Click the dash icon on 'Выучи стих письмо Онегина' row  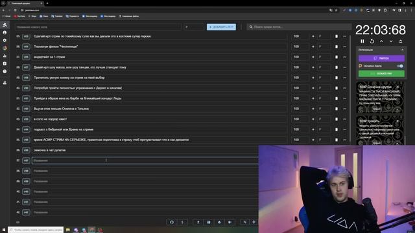344,109
